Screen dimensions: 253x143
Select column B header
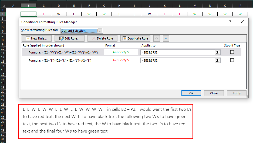coord(28,6)
